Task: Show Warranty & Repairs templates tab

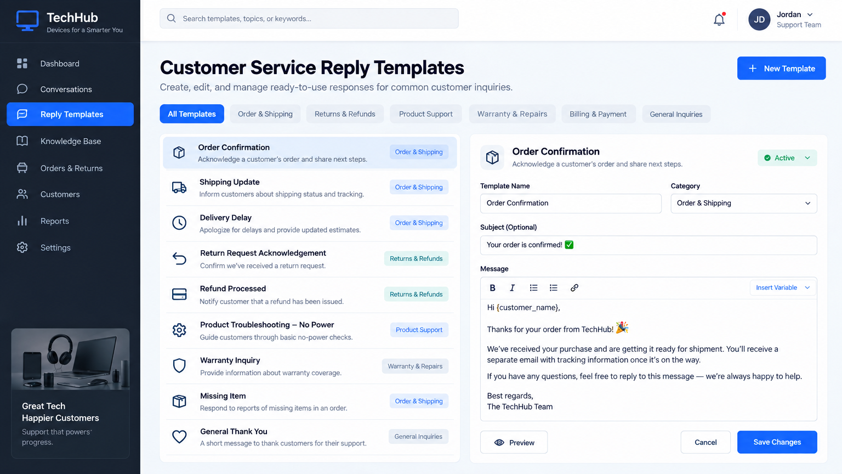Action: coord(512,114)
